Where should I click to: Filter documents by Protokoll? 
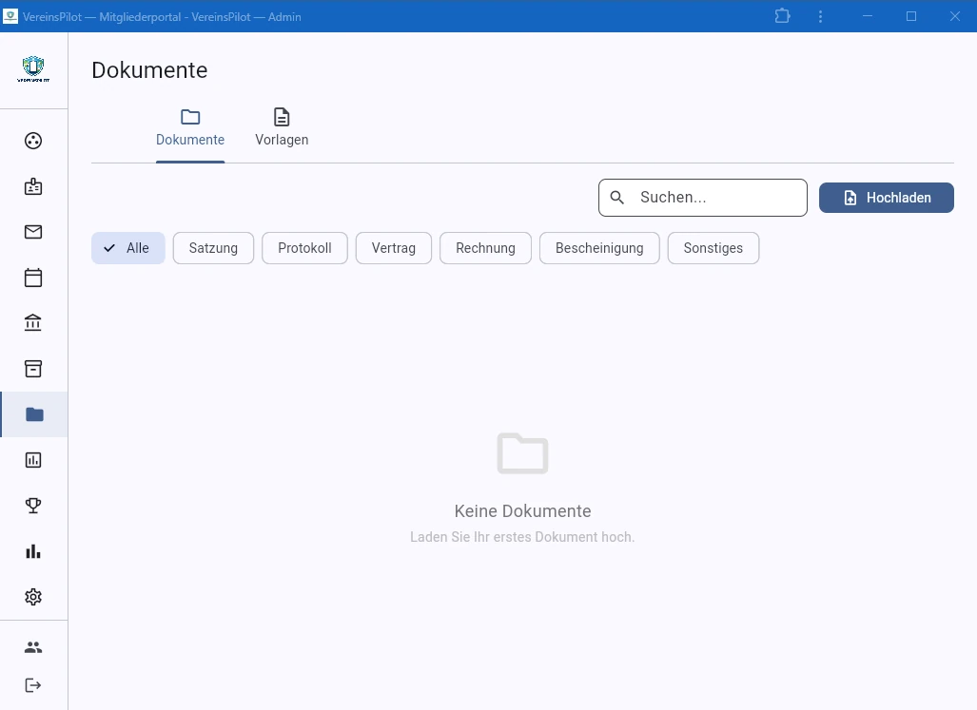point(304,248)
